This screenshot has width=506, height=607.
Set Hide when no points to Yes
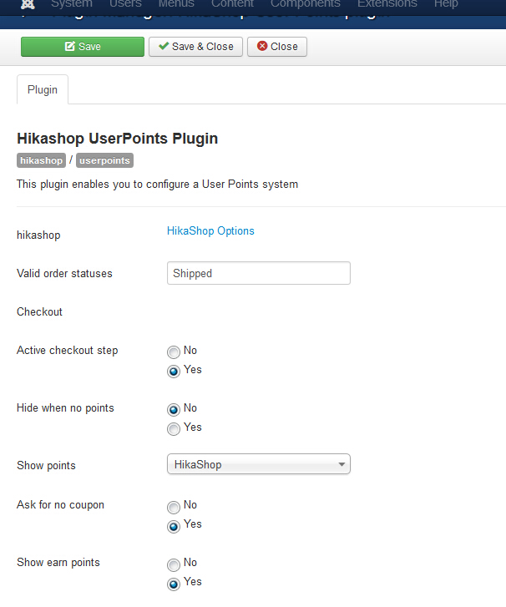click(x=174, y=429)
